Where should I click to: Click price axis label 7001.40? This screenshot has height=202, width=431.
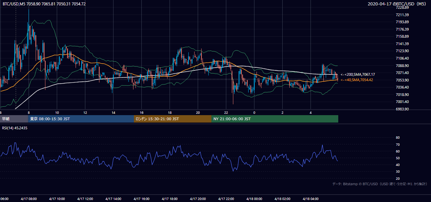pos(402,102)
